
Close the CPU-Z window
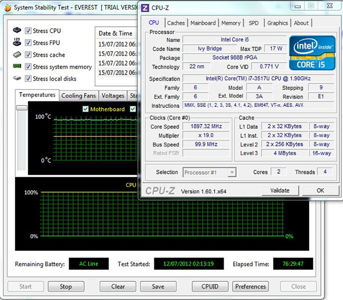point(330,6)
